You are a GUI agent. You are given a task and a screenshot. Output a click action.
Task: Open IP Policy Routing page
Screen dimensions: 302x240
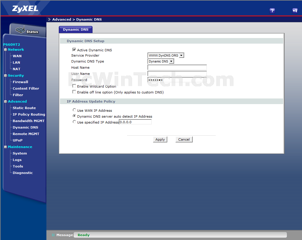point(29,114)
